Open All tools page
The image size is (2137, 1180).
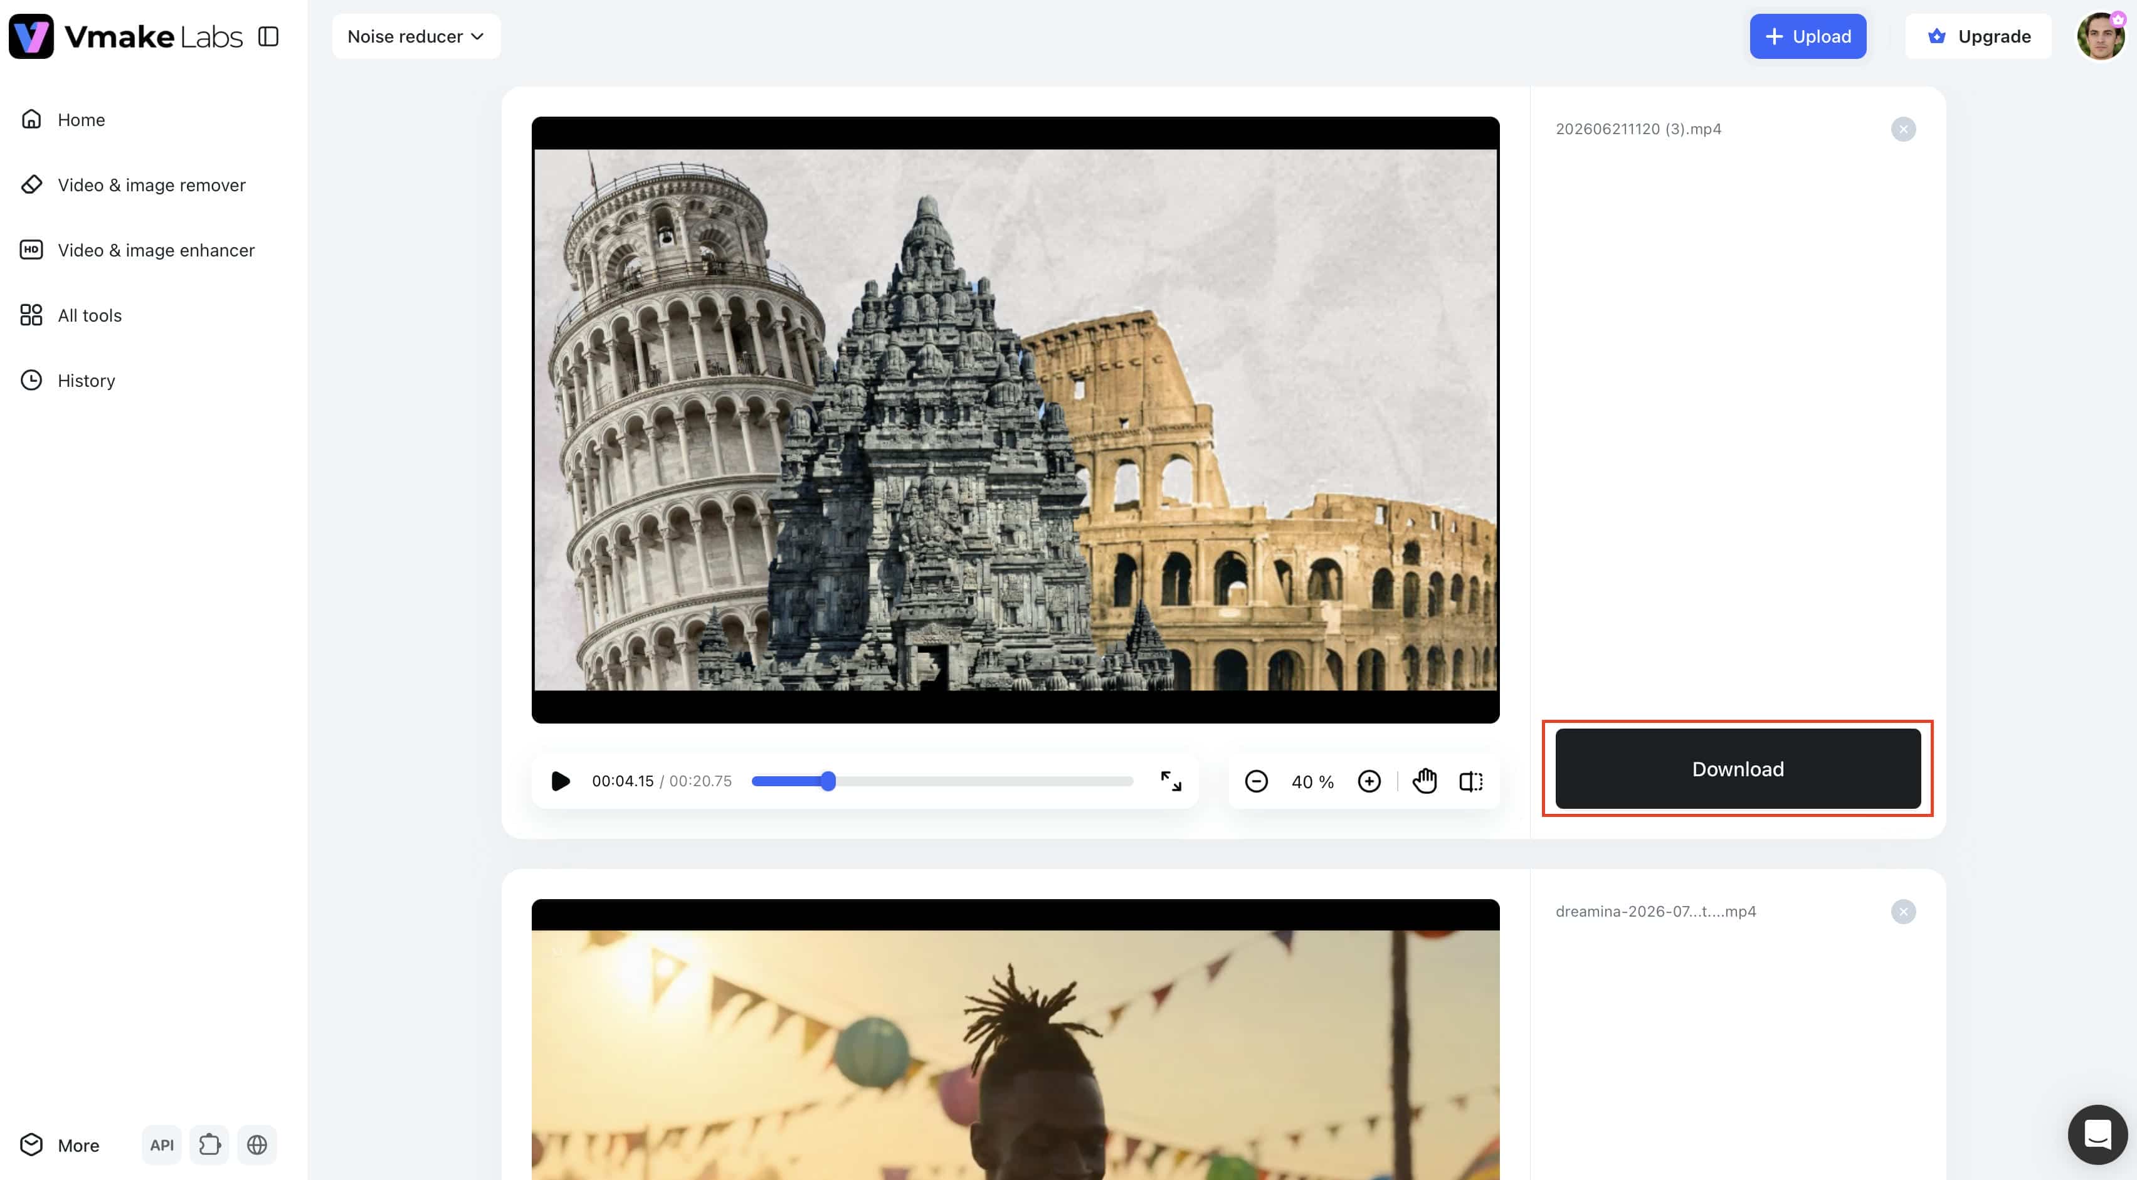tap(90, 315)
